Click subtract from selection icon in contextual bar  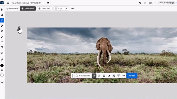(x=99, y=76)
